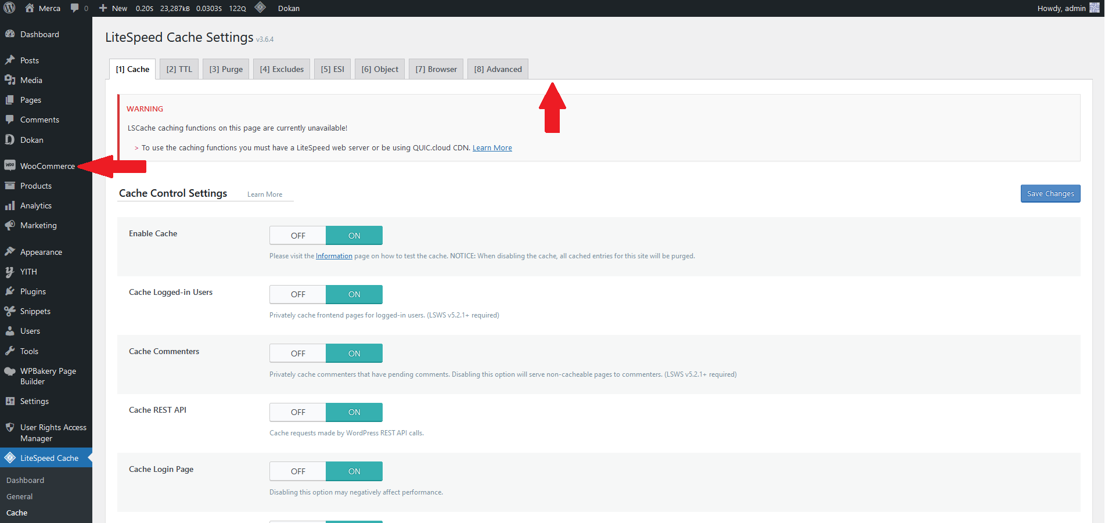Switch Cache Commenters to OFF
1105x523 pixels.
[x=298, y=354]
